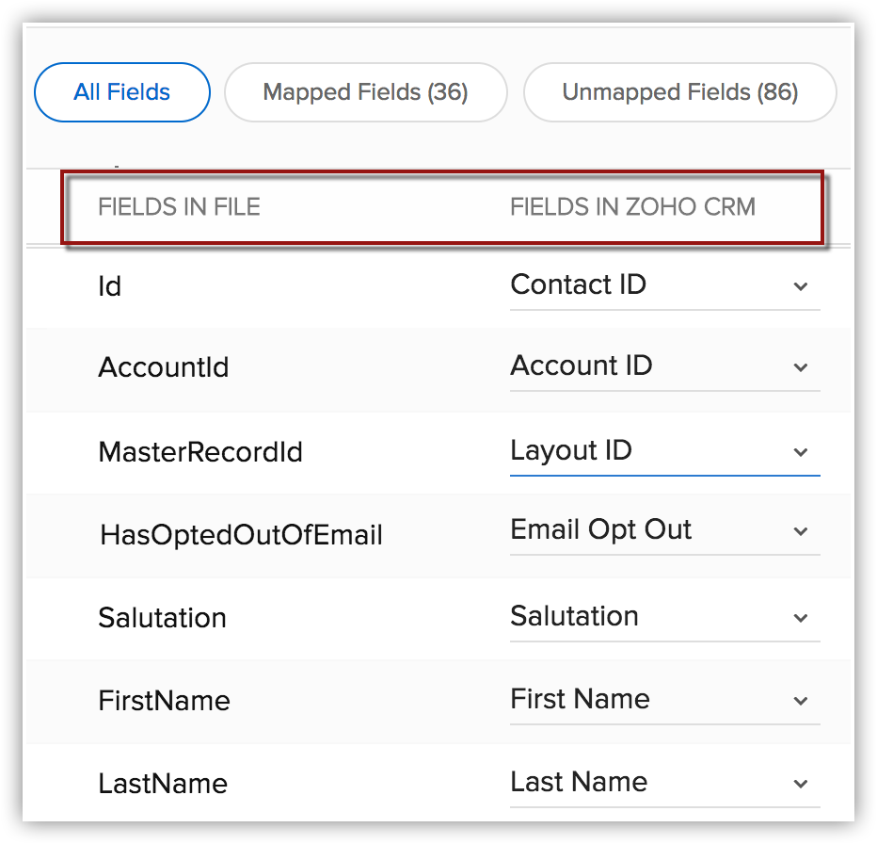Select the MasterRecordId file field row
Screen dimensions: 877x844
click(200, 452)
